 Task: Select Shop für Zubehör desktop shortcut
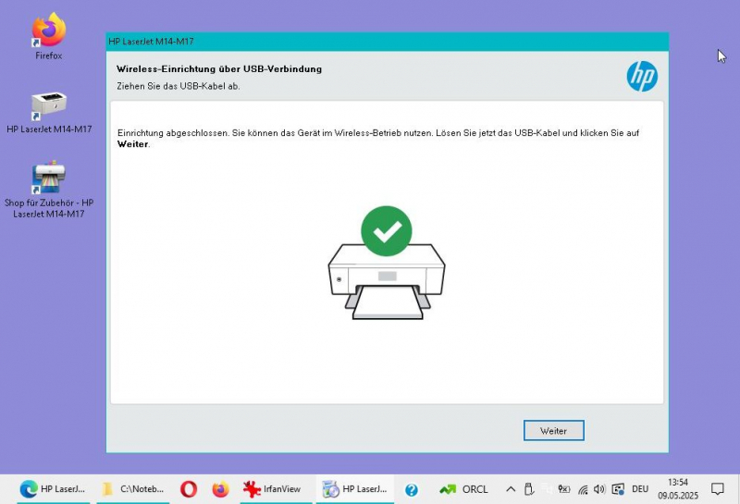(49, 190)
